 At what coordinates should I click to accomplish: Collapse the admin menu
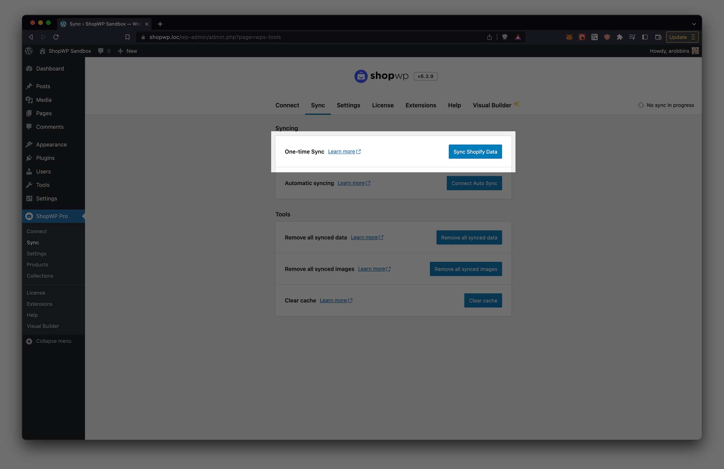tap(49, 341)
